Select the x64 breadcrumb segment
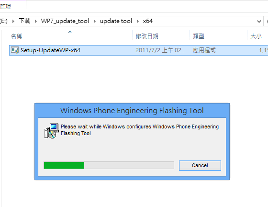This screenshot has height=207, width=268. coord(148,21)
